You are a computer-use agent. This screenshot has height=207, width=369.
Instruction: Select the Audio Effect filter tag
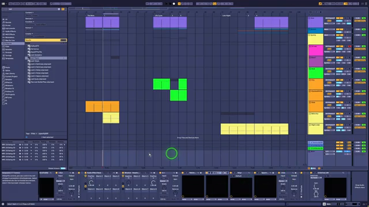41,25
